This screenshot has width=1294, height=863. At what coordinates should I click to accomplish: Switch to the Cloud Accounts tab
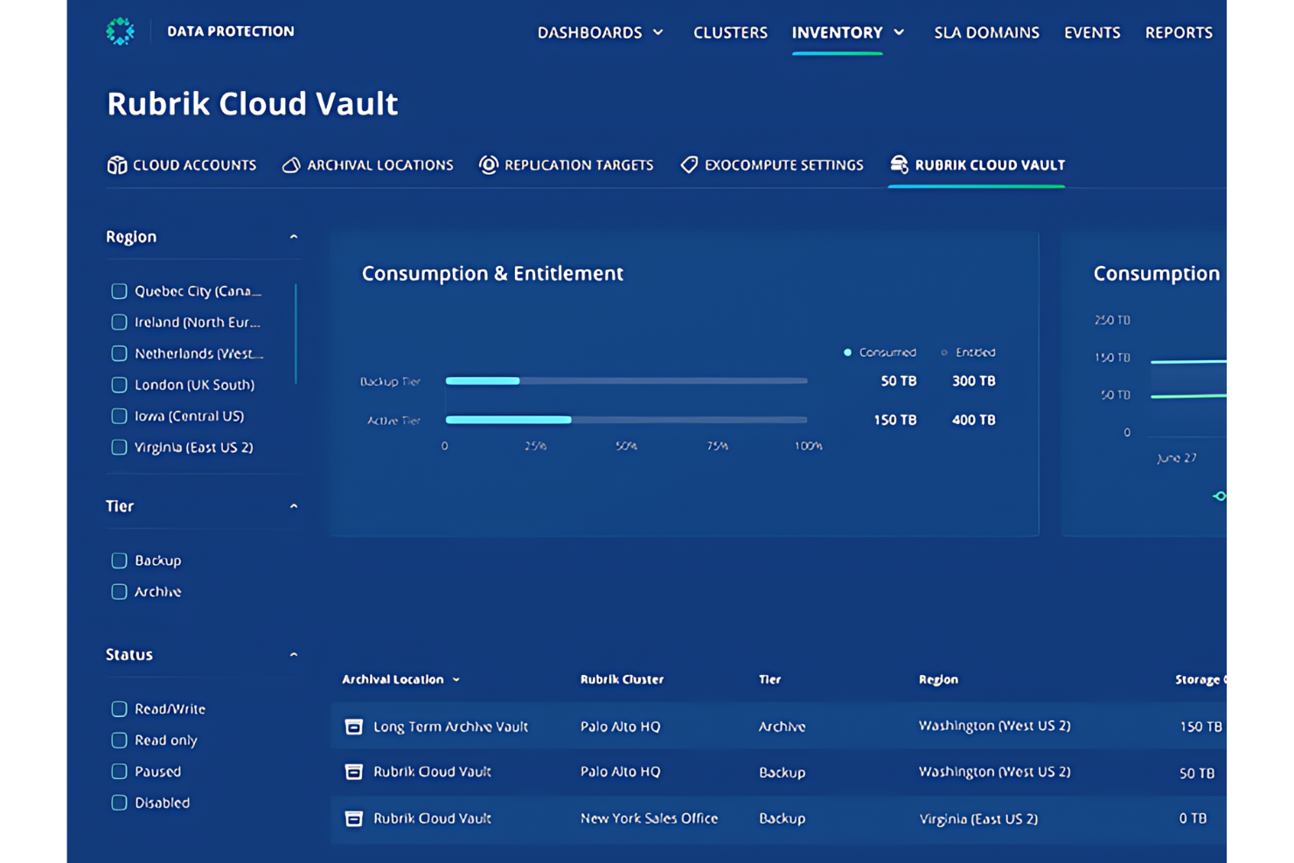click(182, 164)
